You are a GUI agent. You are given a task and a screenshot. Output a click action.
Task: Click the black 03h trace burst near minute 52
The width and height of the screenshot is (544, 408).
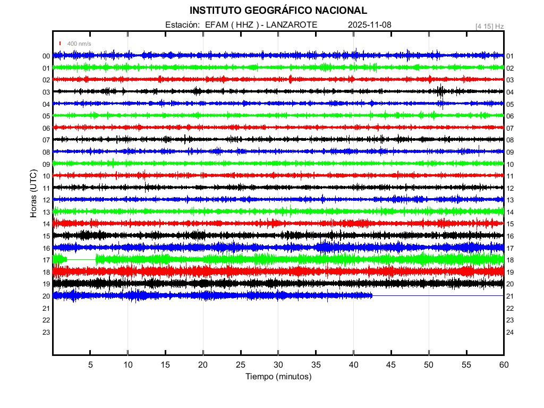pos(441,91)
